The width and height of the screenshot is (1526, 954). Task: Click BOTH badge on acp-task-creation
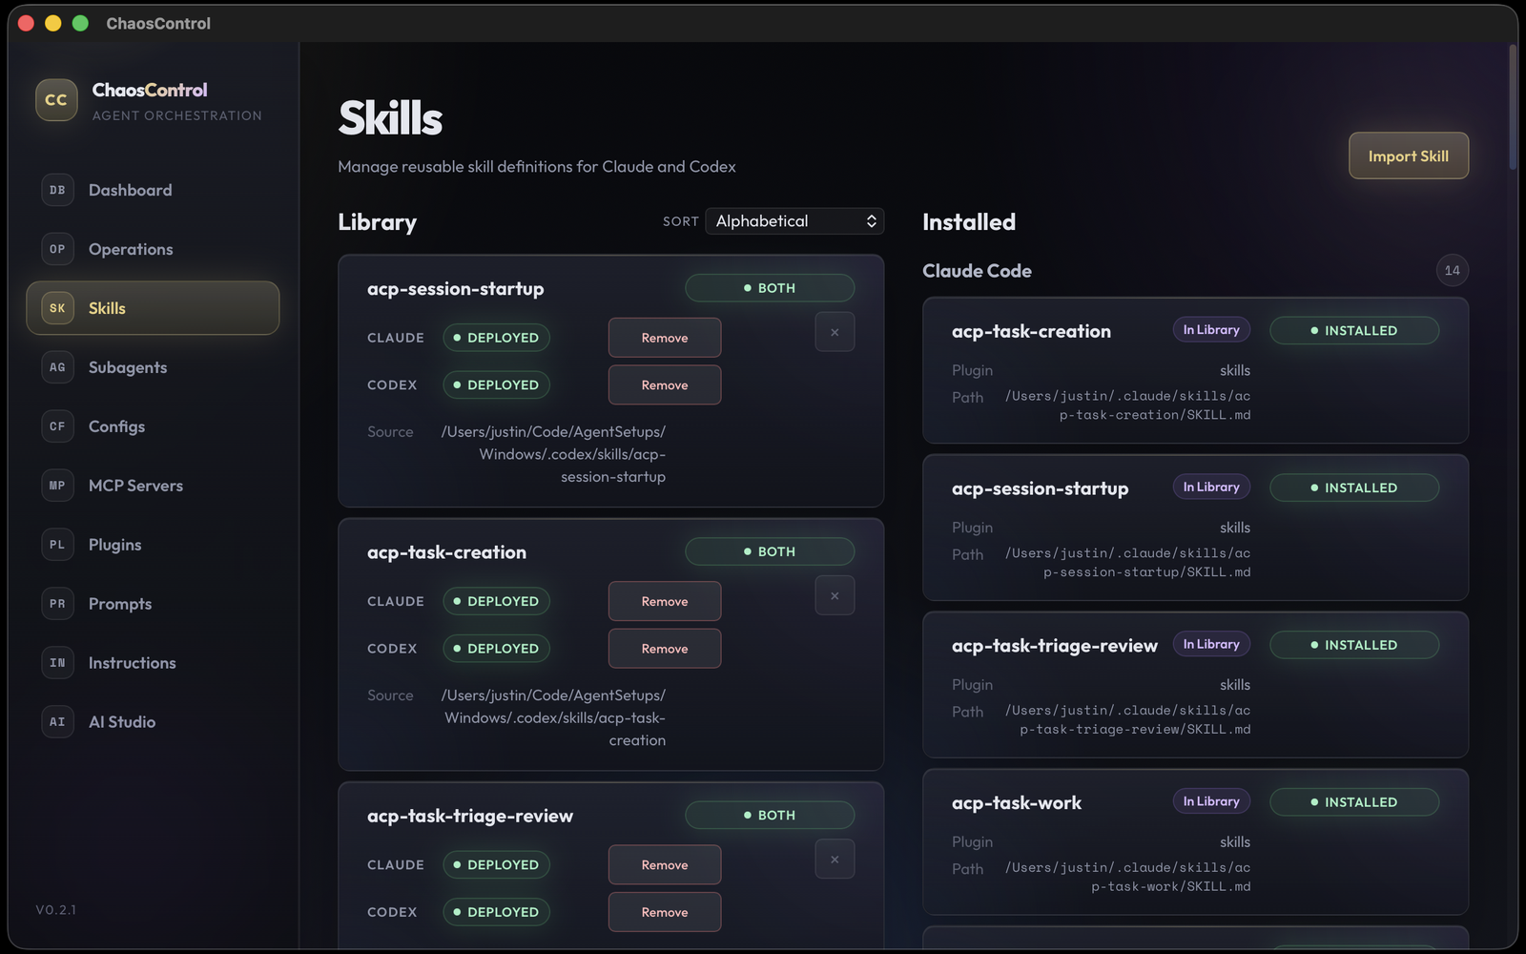coord(770,551)
